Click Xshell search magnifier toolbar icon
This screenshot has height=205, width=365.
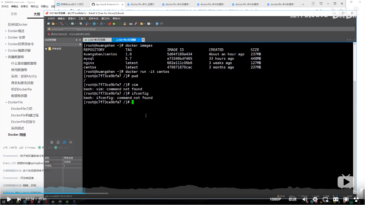coord(81,24)
